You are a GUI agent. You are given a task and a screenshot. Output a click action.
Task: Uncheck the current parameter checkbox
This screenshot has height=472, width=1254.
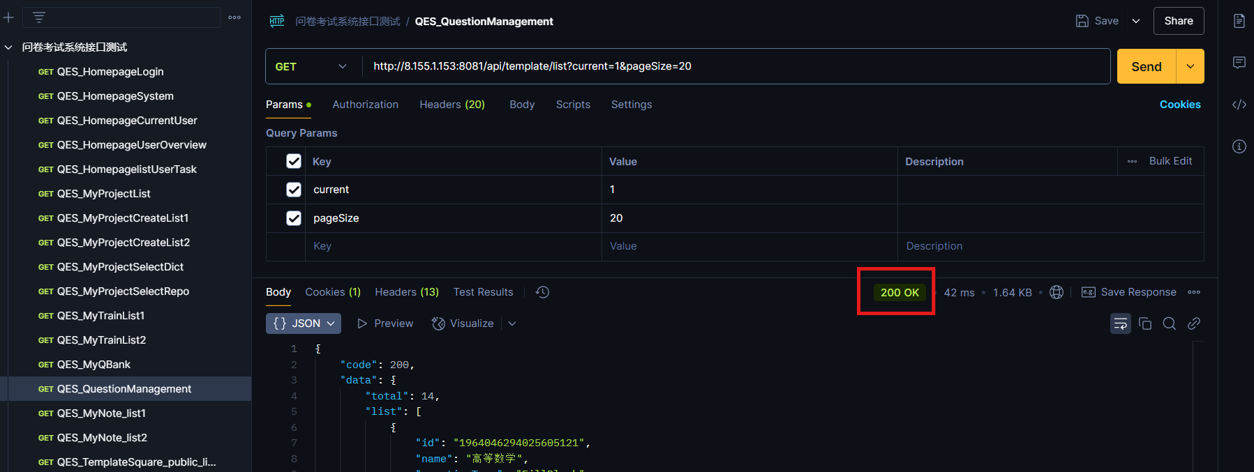pyautogui.click(x=294, y=190)
